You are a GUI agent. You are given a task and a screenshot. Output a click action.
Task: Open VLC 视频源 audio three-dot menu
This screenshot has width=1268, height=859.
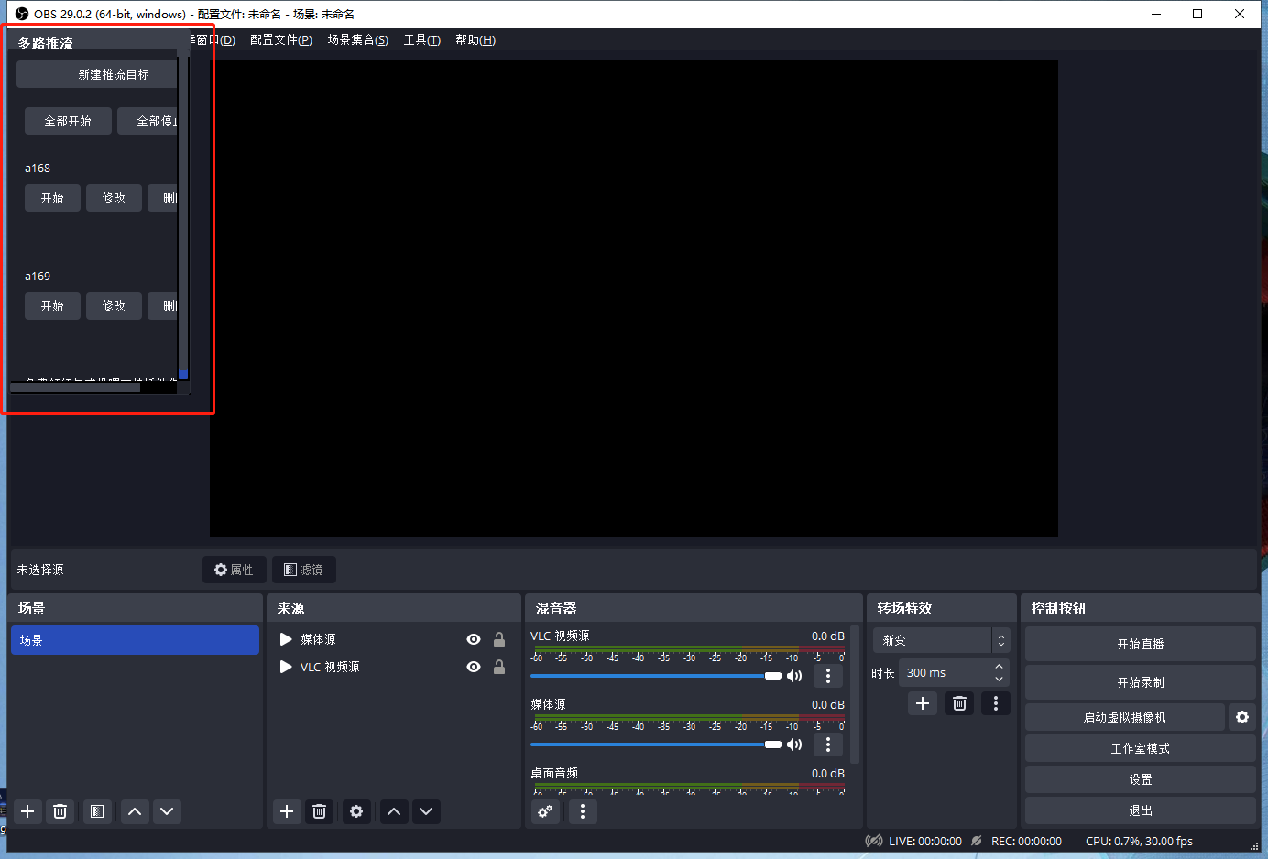pyautogui.click(x=828, y=676)
